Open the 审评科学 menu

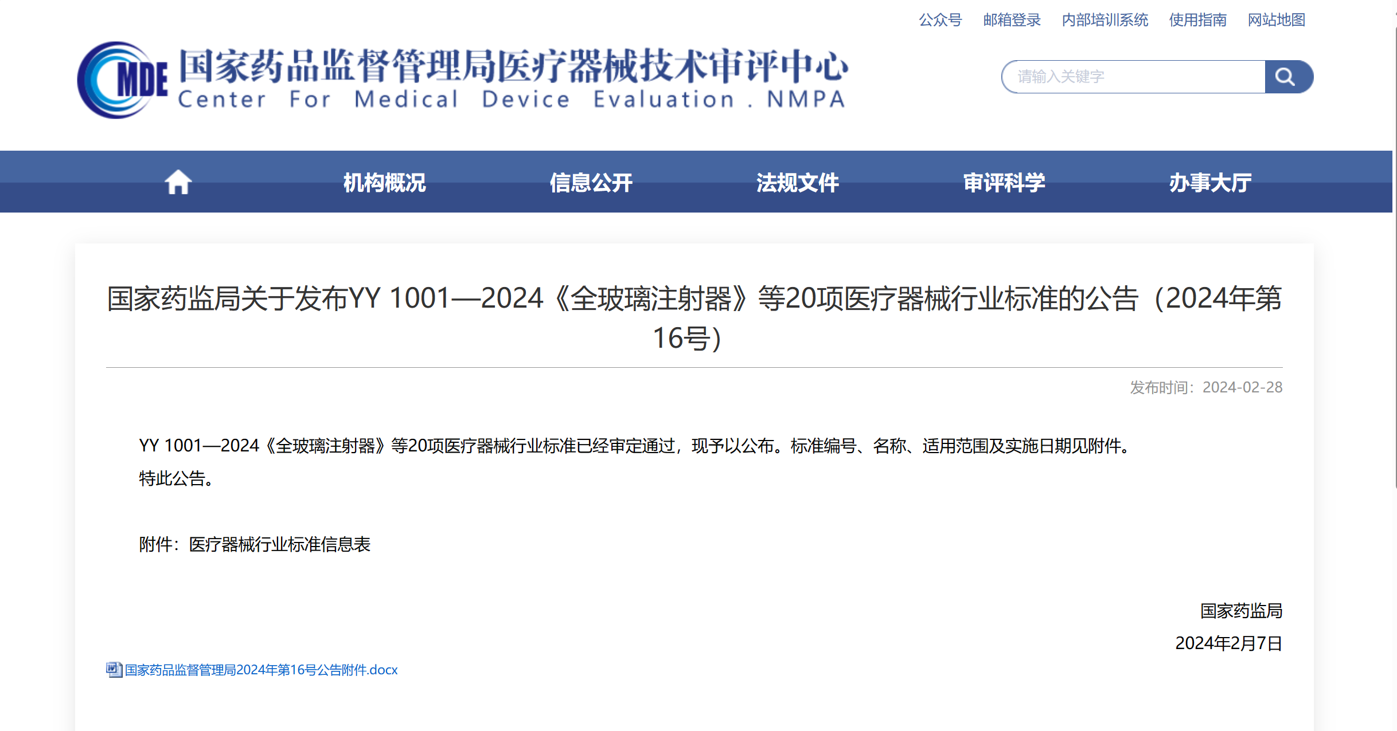(x=1004, y=183)
